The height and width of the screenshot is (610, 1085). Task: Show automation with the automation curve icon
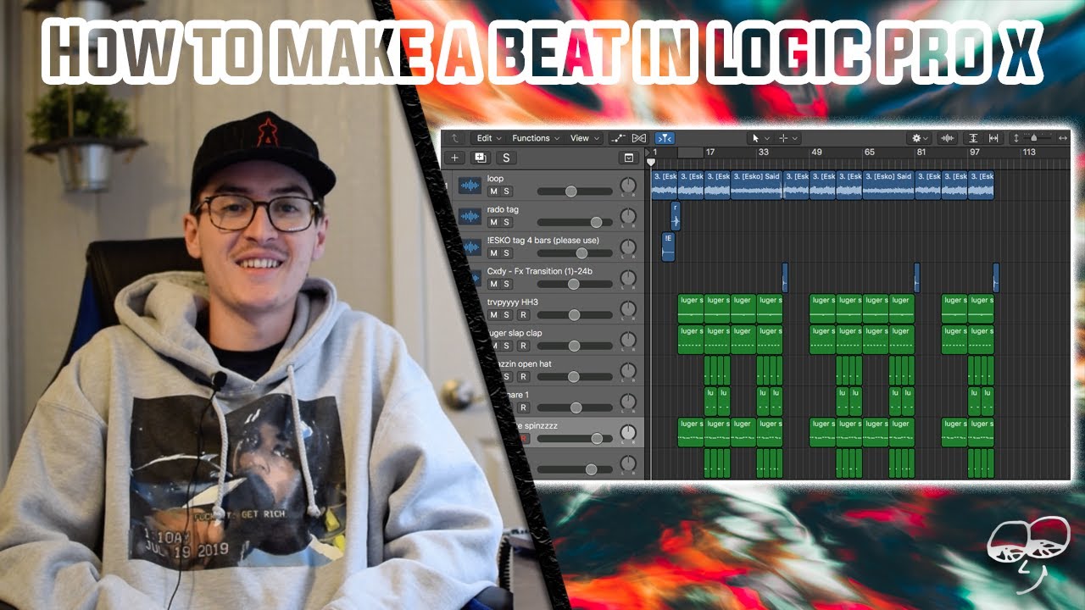point(618,138)
